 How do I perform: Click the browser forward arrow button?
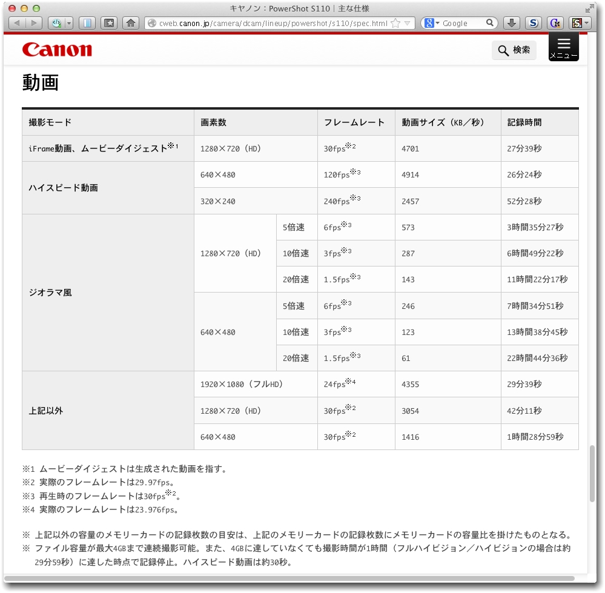coord(34,24)
